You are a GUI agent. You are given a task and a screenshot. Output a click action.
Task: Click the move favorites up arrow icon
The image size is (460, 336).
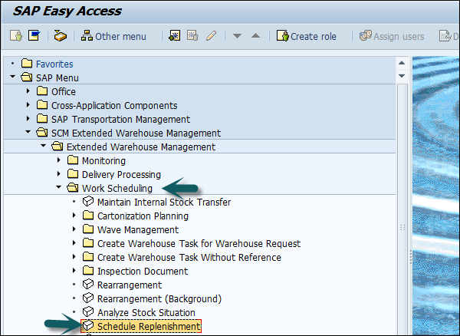pos(255,36)
